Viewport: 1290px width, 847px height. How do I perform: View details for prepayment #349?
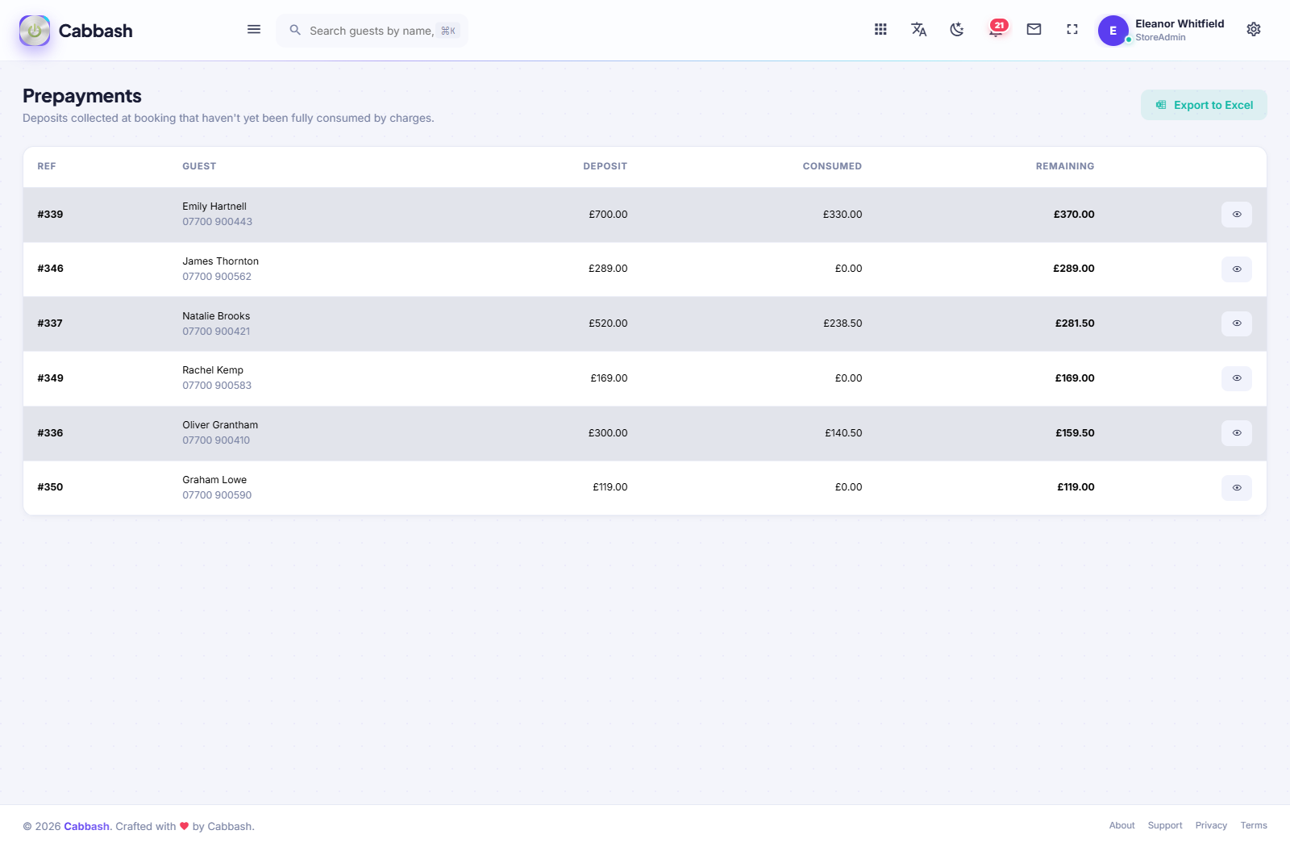coord(1236,378)
